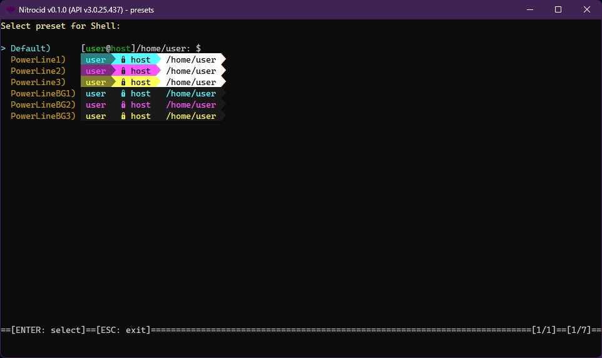Viewport: 602px width, 358px height.
Task: Maximize the Nitrocid terminal window
Action: pyautogui.click(x=558, y=9)
